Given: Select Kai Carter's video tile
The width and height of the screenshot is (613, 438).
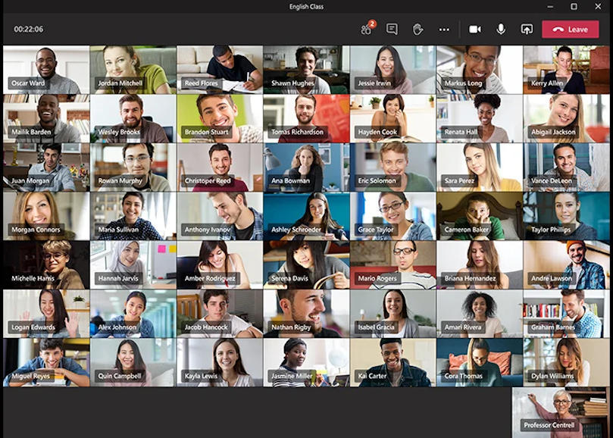Looking at the screenshot, I should point(393,362).
